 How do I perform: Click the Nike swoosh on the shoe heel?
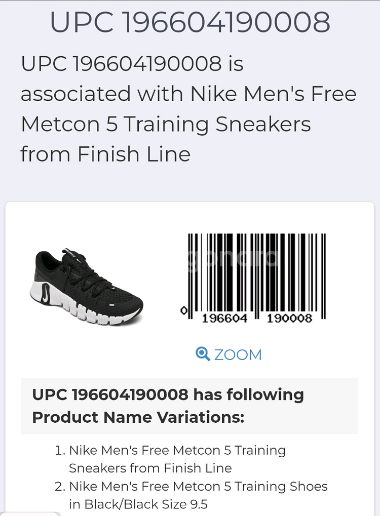pos(46,294)
